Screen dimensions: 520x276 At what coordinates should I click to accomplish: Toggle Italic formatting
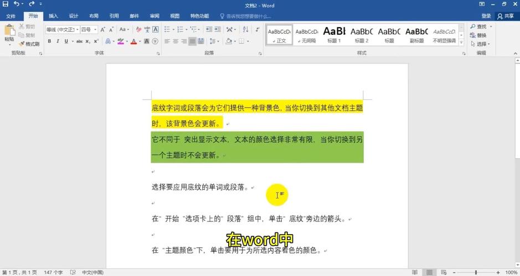(x=58, y=41)
